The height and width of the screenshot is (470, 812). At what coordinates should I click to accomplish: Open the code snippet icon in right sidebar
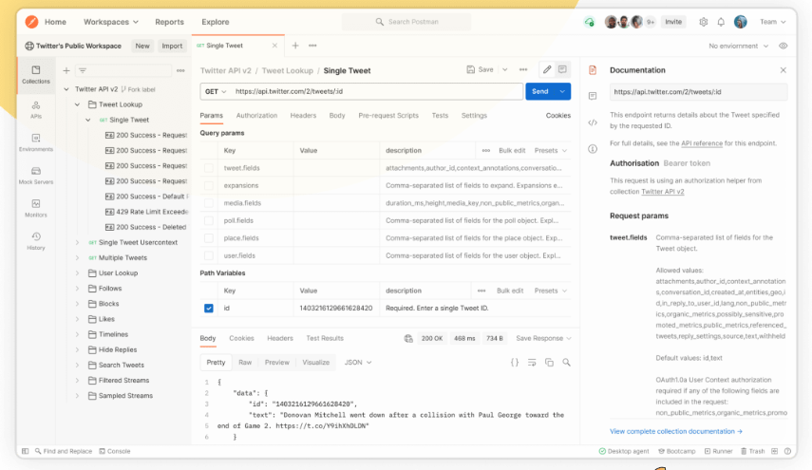(x=593, y=122)
